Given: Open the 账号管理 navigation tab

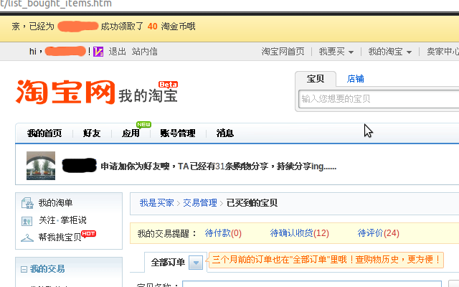Looking at the screenshot, I should point(178,133).
